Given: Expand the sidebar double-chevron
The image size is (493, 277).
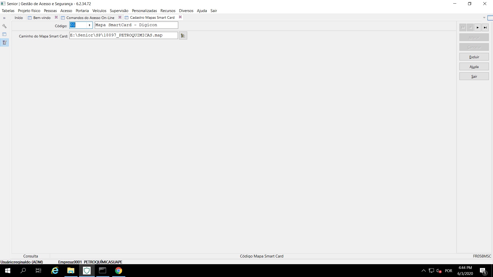Looking at the screenshot, I should pyautogui.click(x=4, y=18).
